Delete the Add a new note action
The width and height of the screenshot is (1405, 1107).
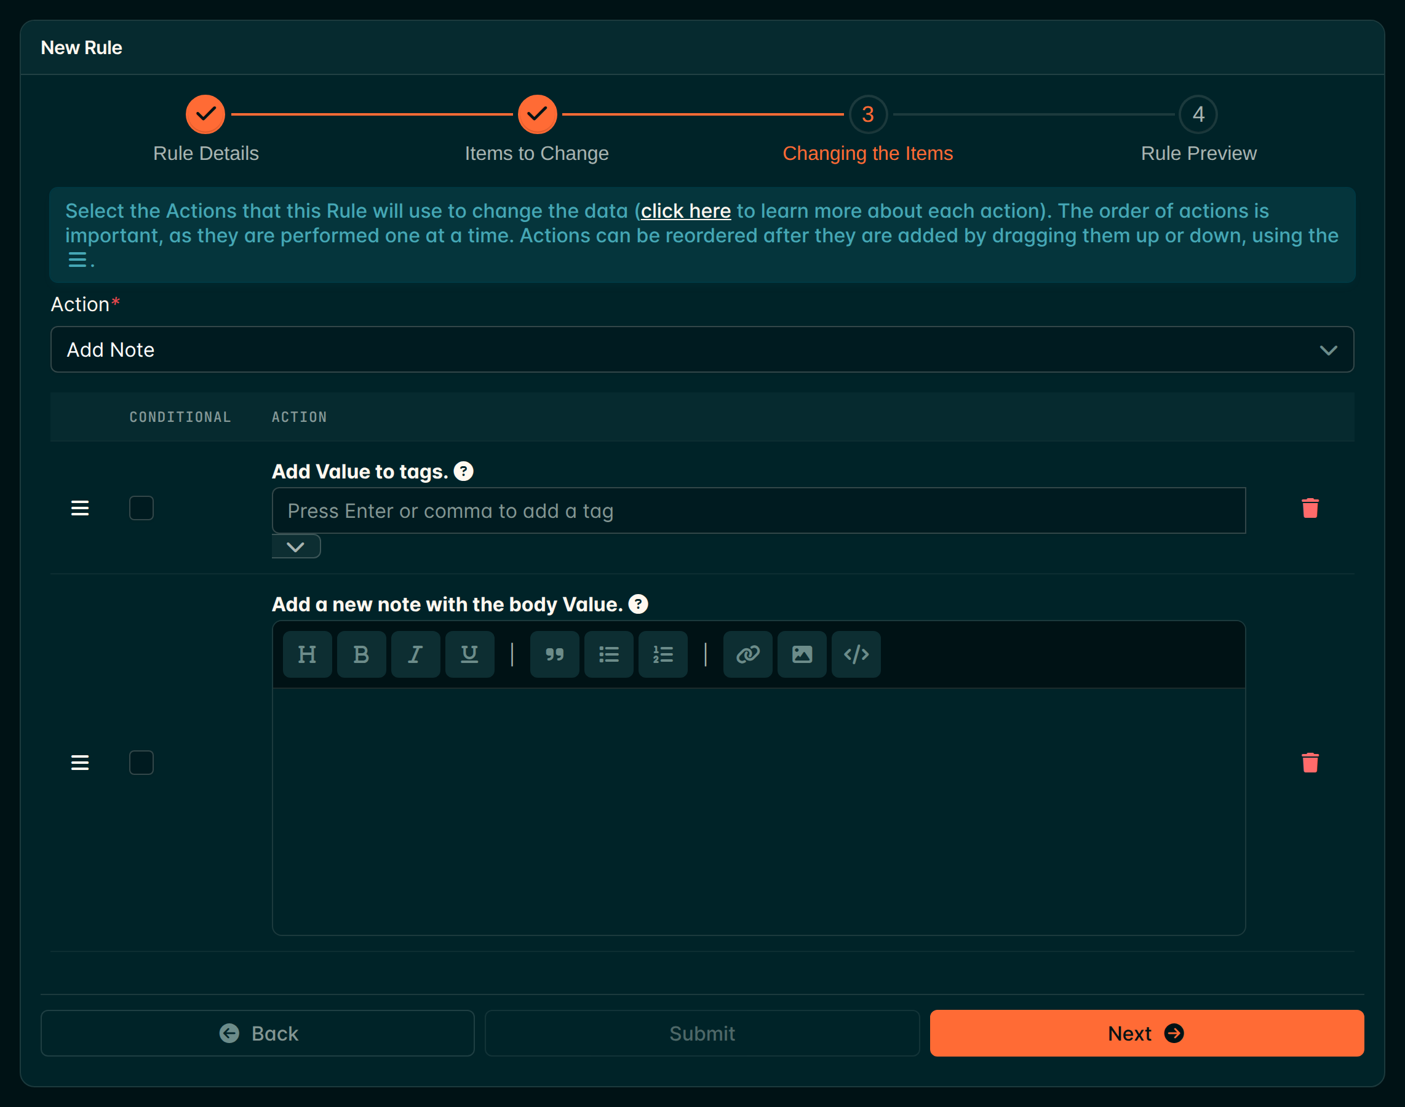click(x=1310, y=763)
